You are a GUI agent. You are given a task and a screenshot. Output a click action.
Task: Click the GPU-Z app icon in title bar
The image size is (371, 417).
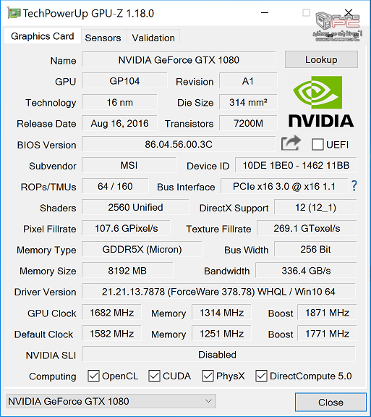(14, 13)
